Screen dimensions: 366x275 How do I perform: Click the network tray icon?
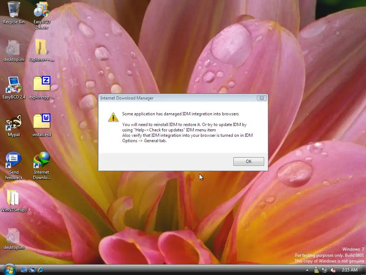coord(325,270)
